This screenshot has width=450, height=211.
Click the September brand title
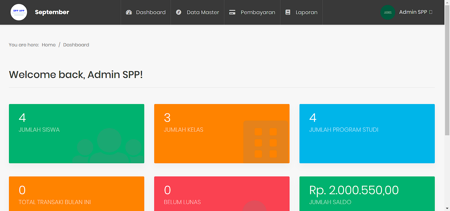point(52,12)
